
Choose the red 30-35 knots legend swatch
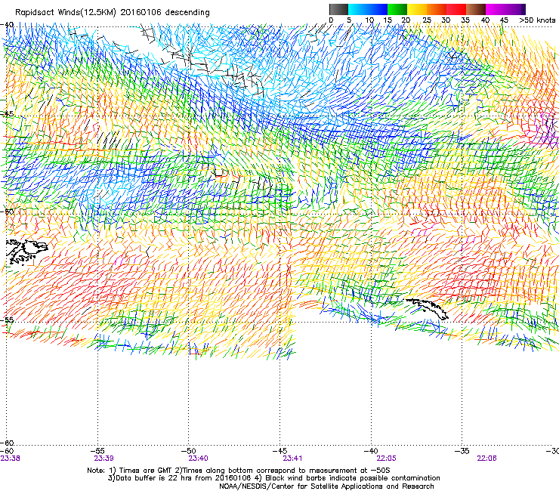click(x=456, y=9)
